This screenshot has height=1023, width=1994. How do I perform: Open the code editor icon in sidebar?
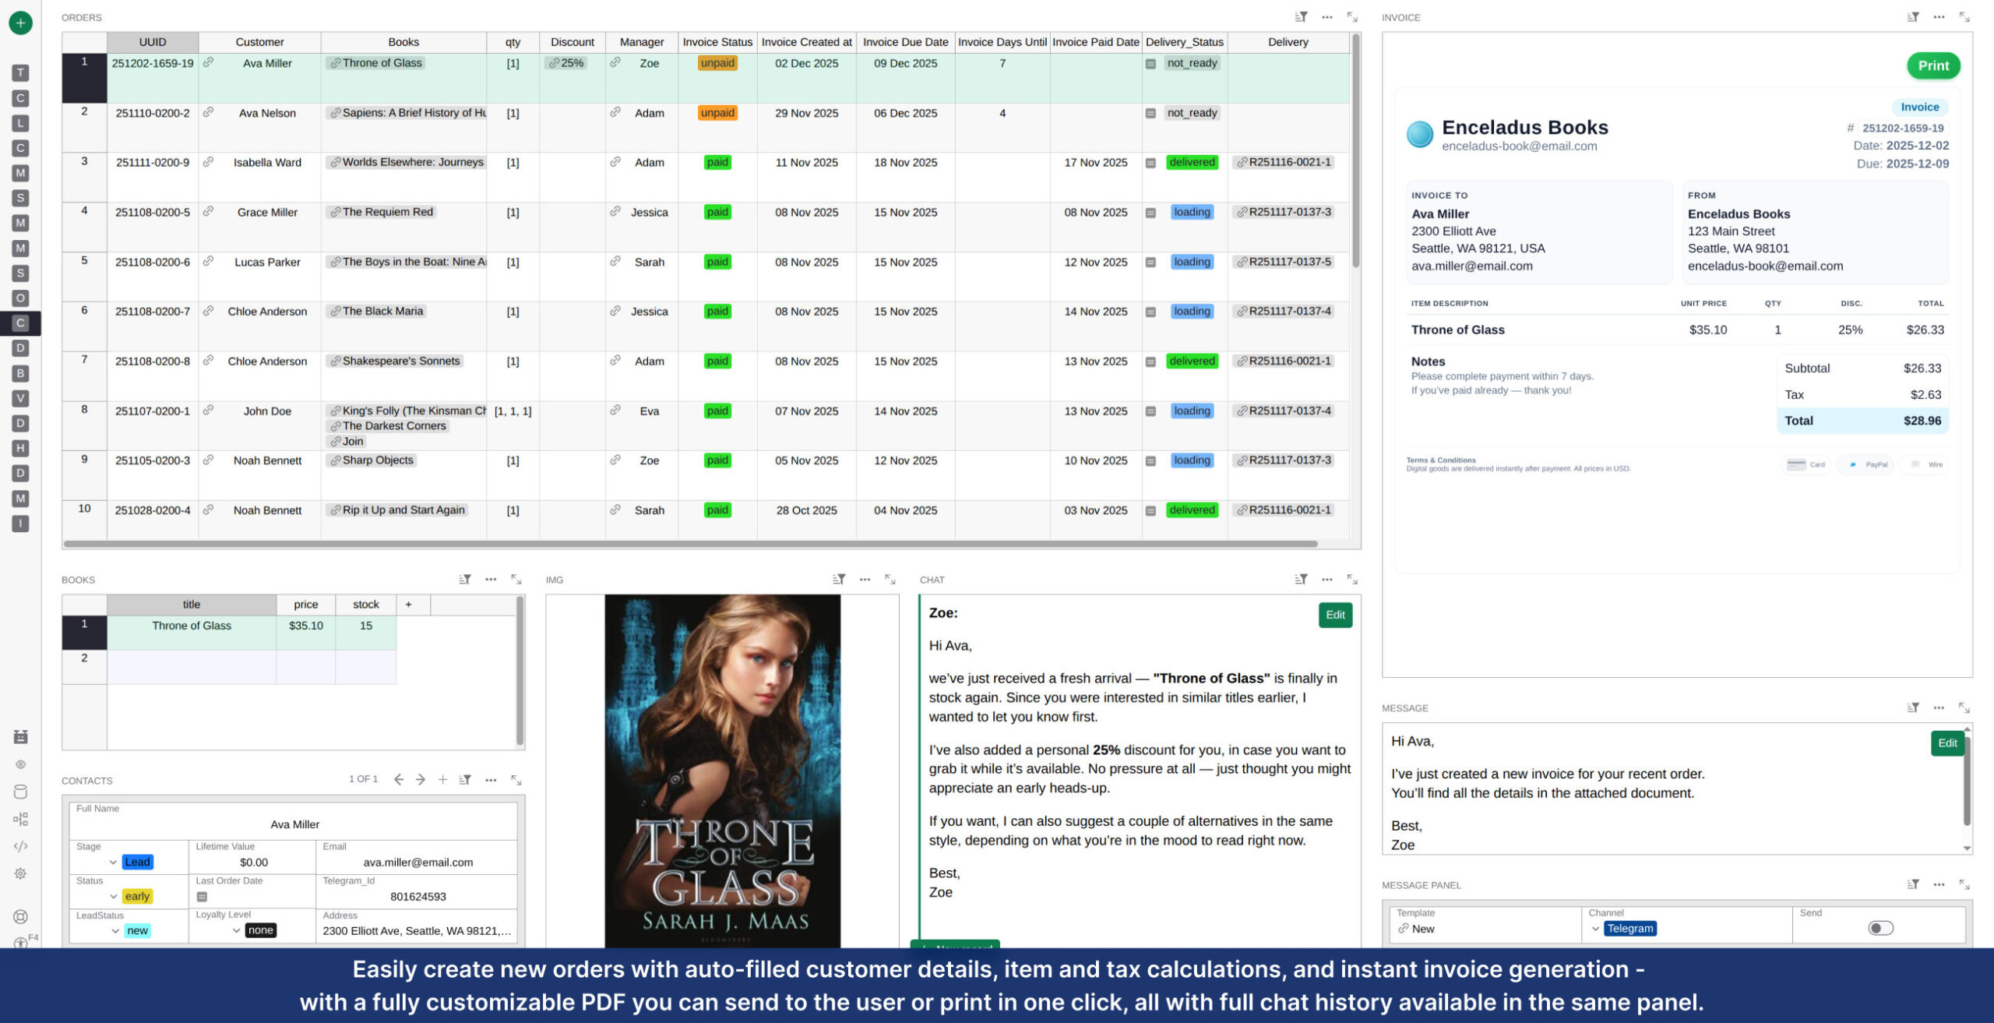click(x=21, y=846)
